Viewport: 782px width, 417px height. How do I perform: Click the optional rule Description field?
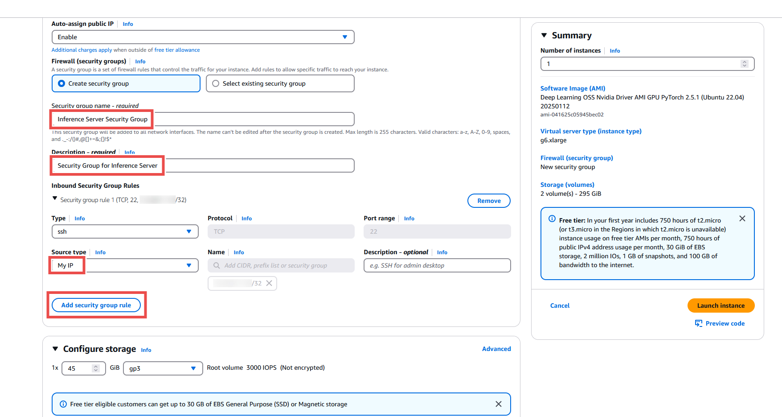coord(437,265)
